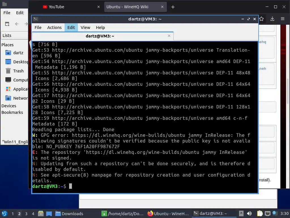
Task: Open dartz home folder in Places
Action: click(x=14, y=53)
